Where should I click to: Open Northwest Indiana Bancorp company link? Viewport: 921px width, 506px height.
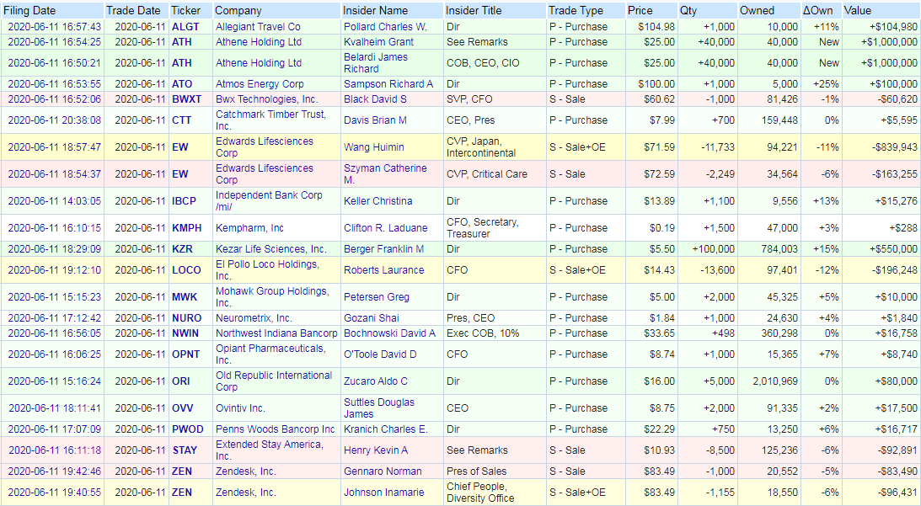tap(276, 334)
